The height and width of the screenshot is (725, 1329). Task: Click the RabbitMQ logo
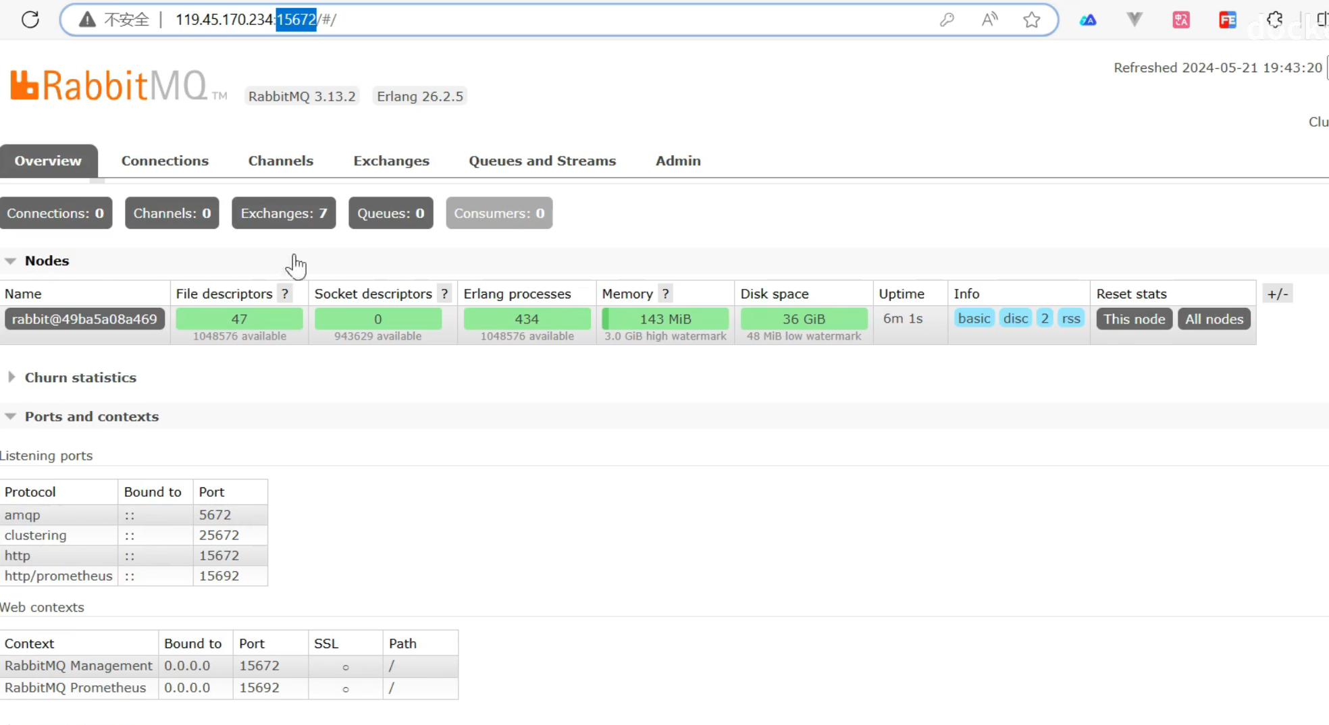pos(118,86)
